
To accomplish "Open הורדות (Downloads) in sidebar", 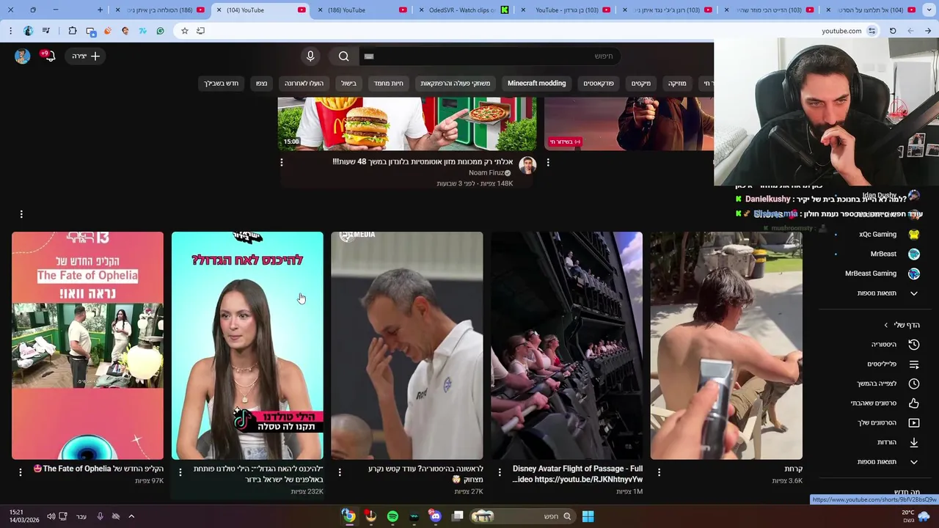I will coord(877,442).
